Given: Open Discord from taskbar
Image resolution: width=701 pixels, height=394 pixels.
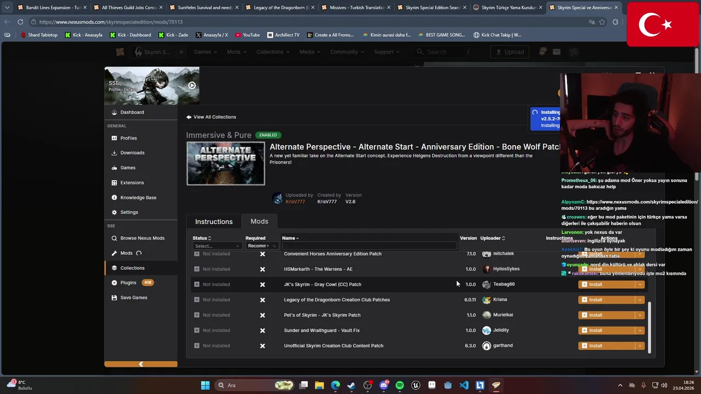Looking at the screenshot, I should 383,385.
